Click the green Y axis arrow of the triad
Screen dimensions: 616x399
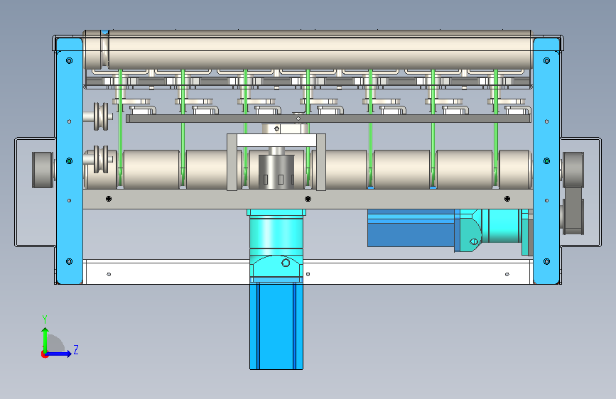[x=45, y=340]
